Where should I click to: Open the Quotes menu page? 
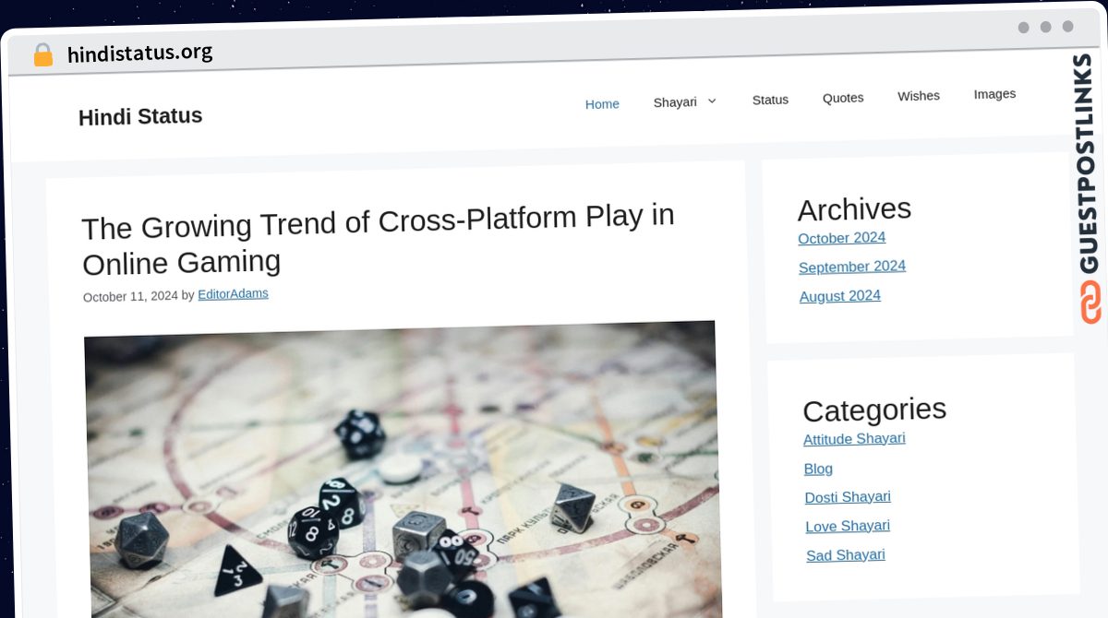coord(843,98)
